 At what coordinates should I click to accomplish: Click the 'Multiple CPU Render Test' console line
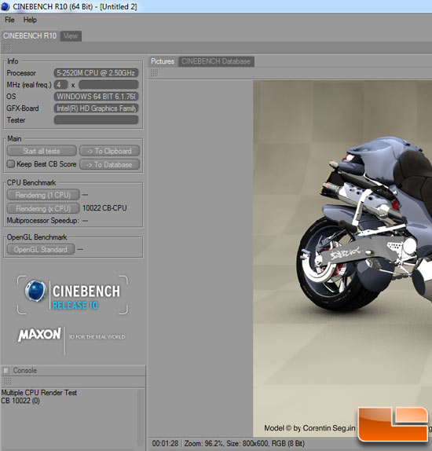(x=39, y=393)
